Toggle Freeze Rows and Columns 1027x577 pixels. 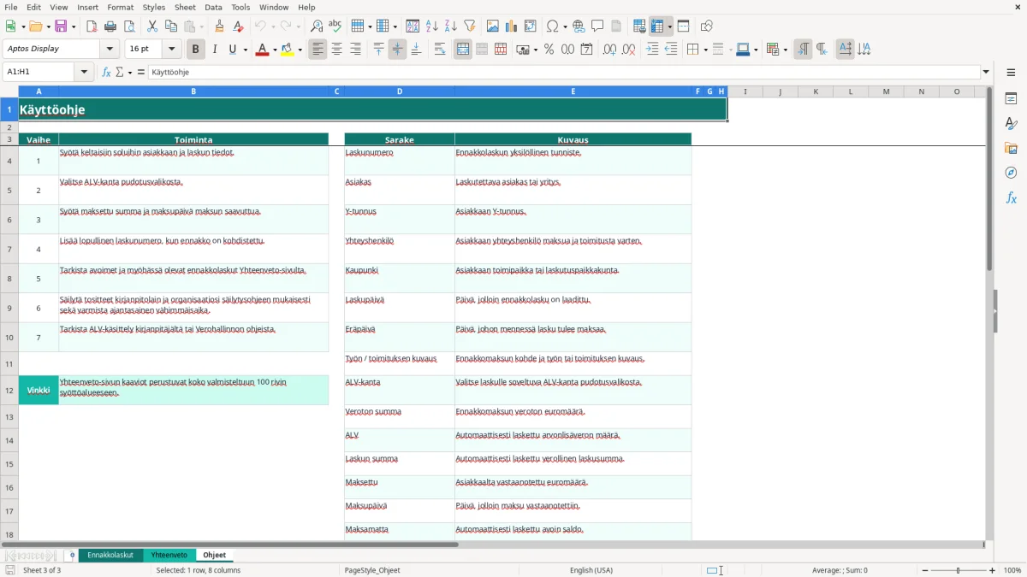pos(657,26)
